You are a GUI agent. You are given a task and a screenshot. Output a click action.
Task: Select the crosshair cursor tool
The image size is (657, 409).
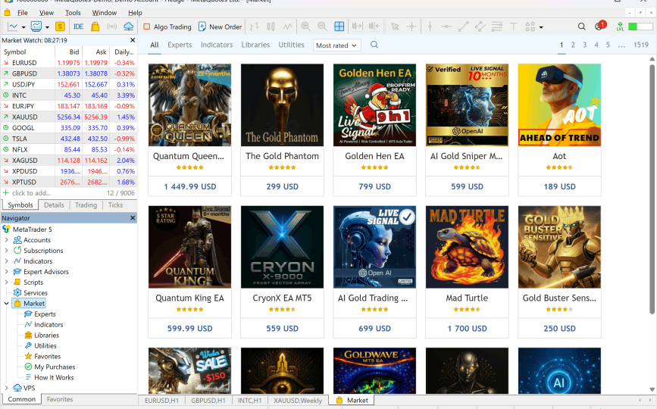412,27
